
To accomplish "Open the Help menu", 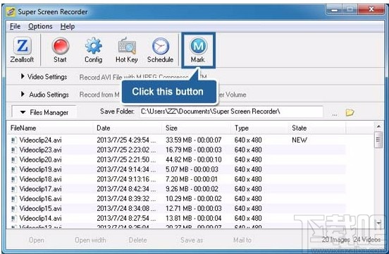I will 68,26.
